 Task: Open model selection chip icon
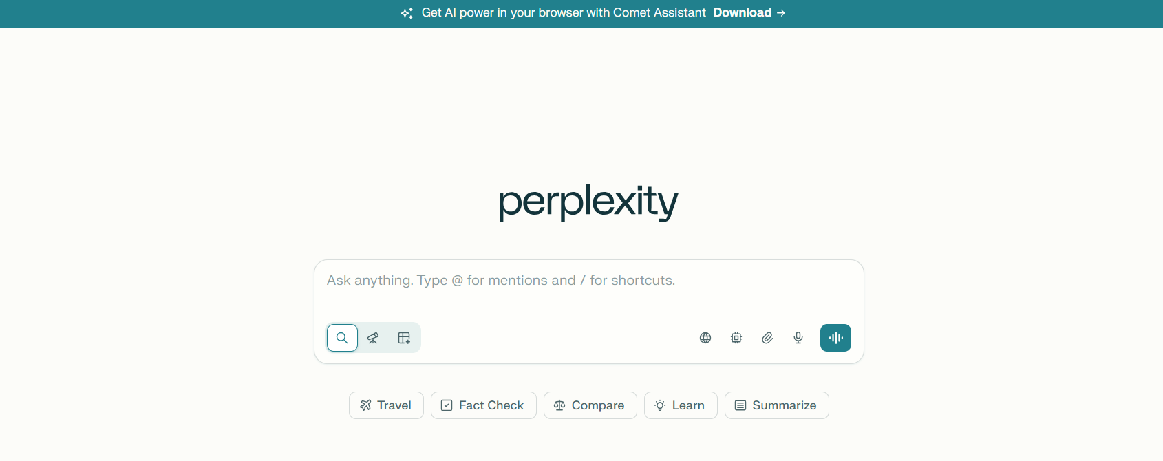coord(736,338)
